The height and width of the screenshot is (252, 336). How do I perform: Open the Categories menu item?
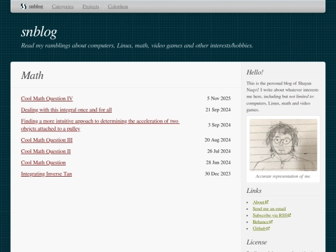pyautogui.click(x=63, y=6)
